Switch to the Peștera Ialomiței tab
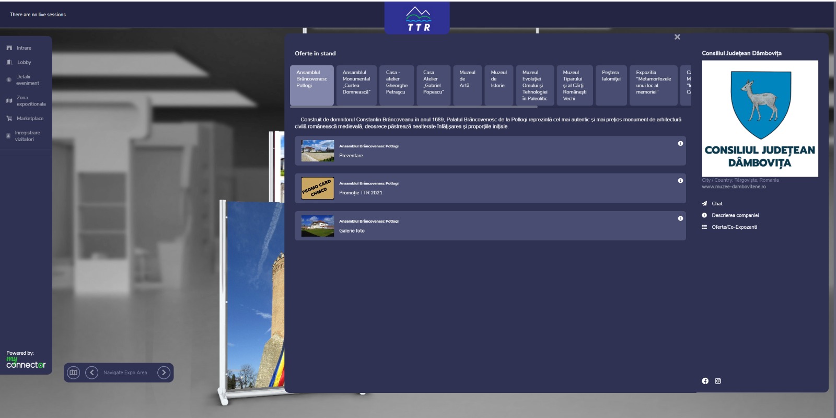 tap(611, 85)
